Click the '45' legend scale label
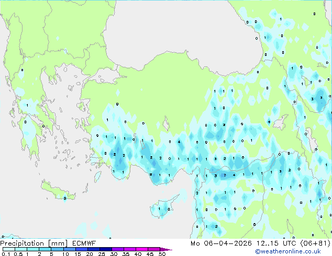This screenshot has width=332, height=256. tap(150, 254)
